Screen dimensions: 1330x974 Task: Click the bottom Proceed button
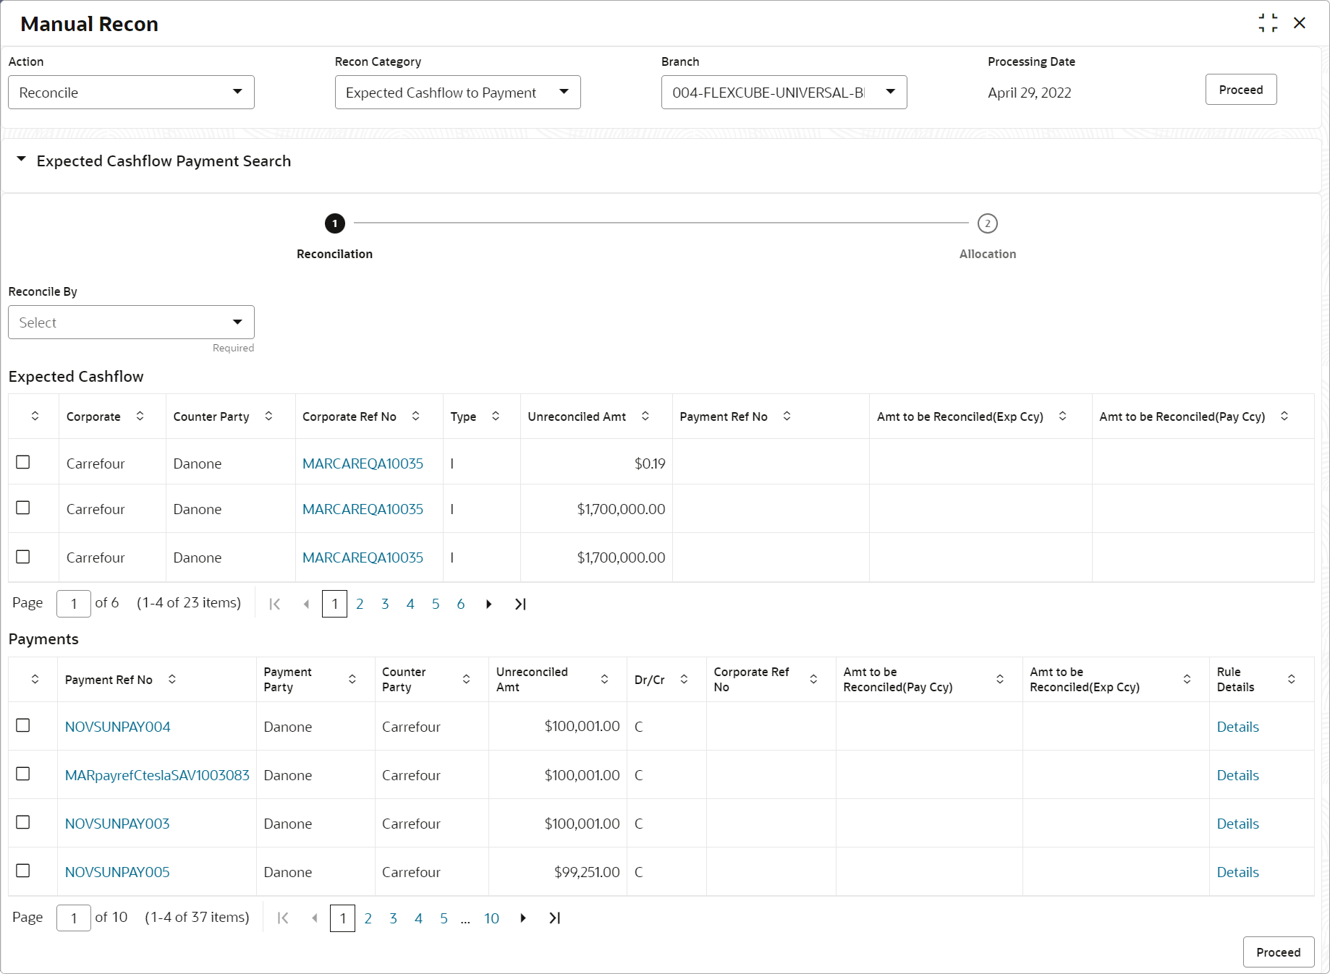tap(1278, 952)
